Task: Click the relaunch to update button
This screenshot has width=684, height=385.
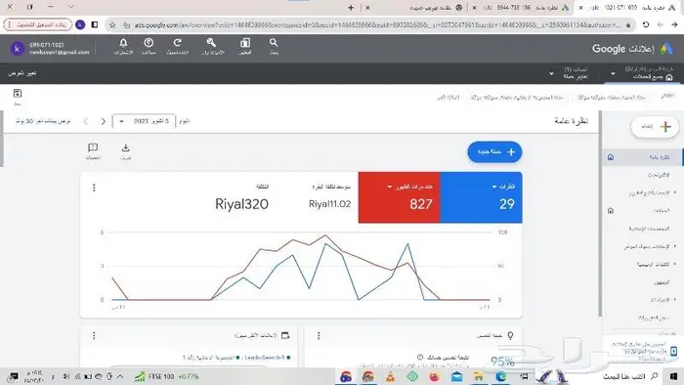Action: click(x=37, y=24)
